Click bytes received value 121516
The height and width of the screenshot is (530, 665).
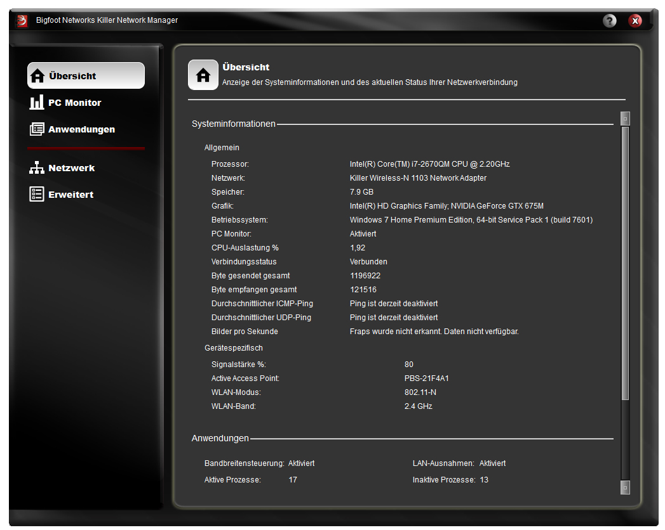pyautogui.click(x=363, y=290)
